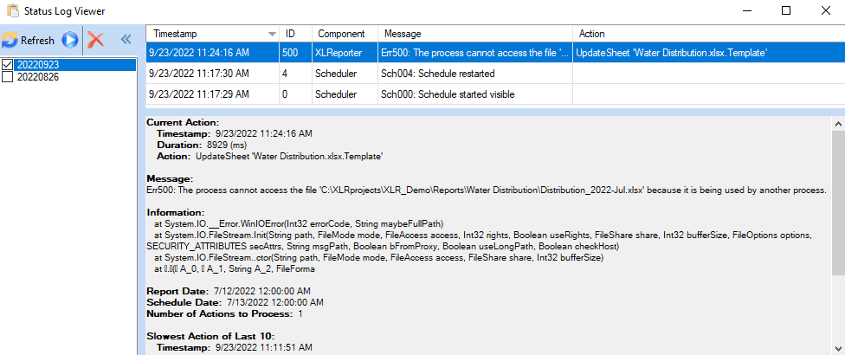The width and height of the screenshot is (845, 355).
Task: Click the Status Log Viewer clipboard icon
Action: 12,10
